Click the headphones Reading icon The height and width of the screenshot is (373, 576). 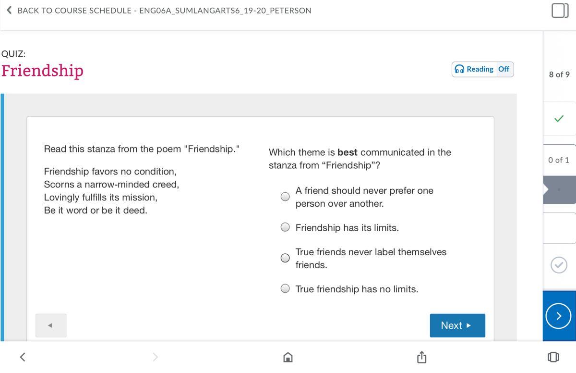[459, 69]
